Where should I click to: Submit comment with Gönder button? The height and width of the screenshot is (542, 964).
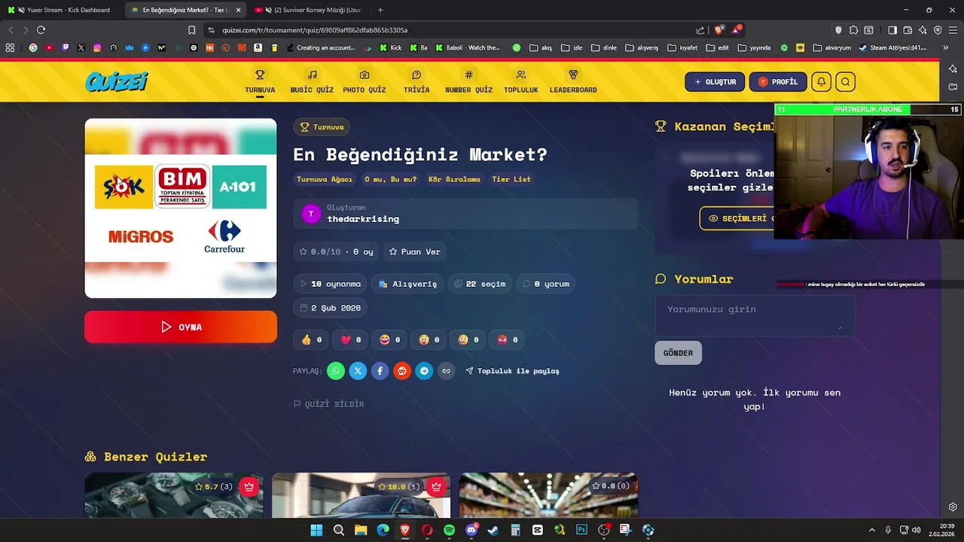click(678, 353)
